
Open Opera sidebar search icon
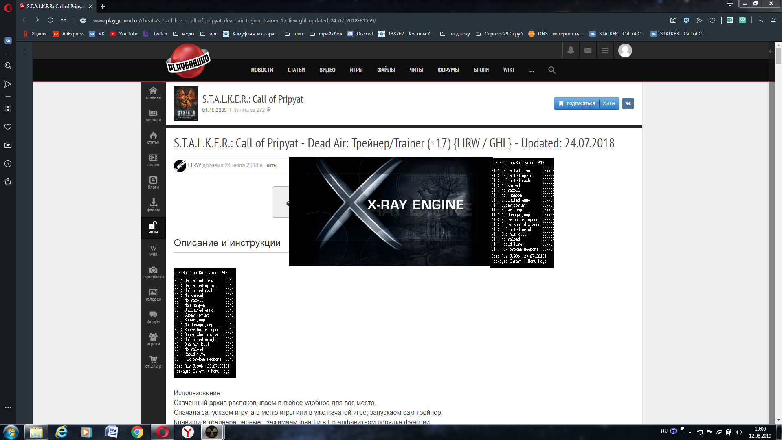(x=8, y=66)
